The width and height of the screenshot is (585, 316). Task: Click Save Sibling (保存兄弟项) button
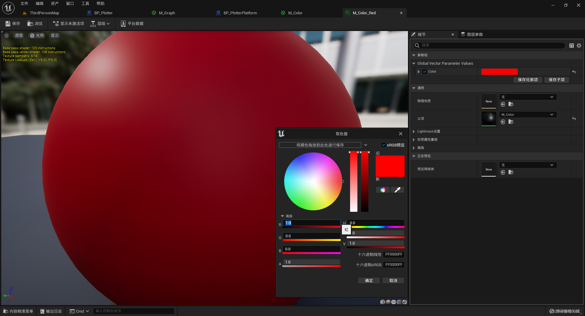(528, 80)
